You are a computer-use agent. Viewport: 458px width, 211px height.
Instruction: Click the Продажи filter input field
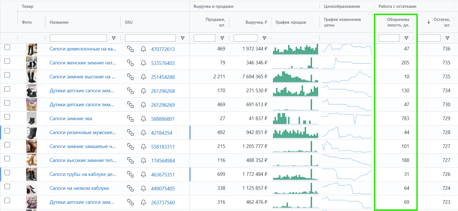point(205,38)
